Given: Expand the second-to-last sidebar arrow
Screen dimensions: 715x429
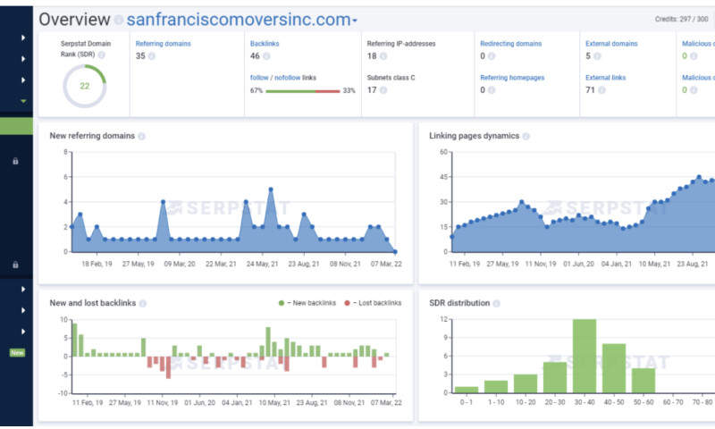Looking at the screenshot, I should (23, 310).
